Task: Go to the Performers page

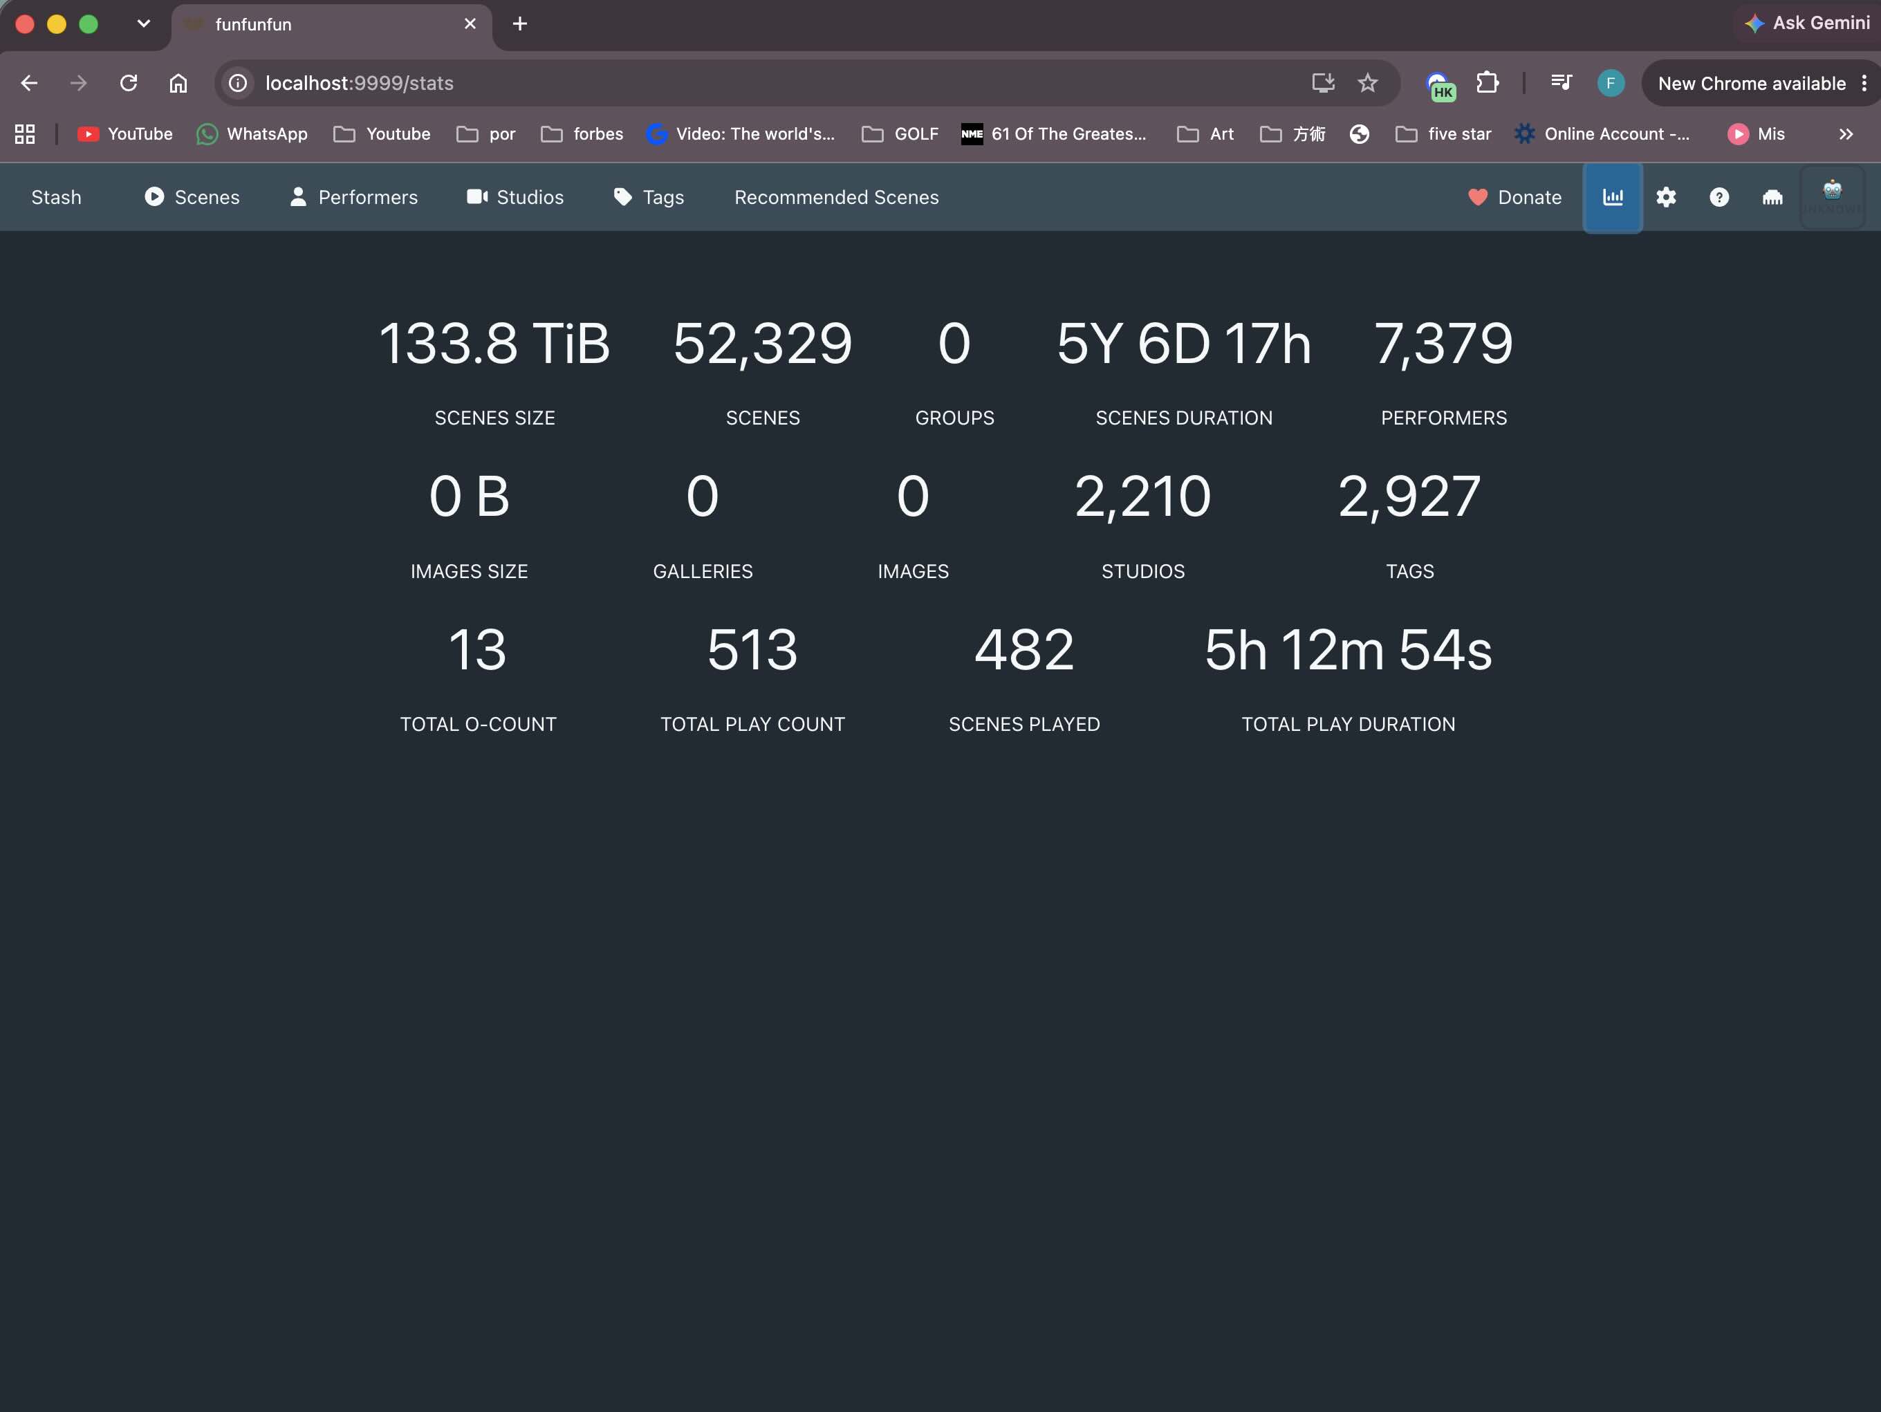Action: pyautogui.click(x=354, y=197)
